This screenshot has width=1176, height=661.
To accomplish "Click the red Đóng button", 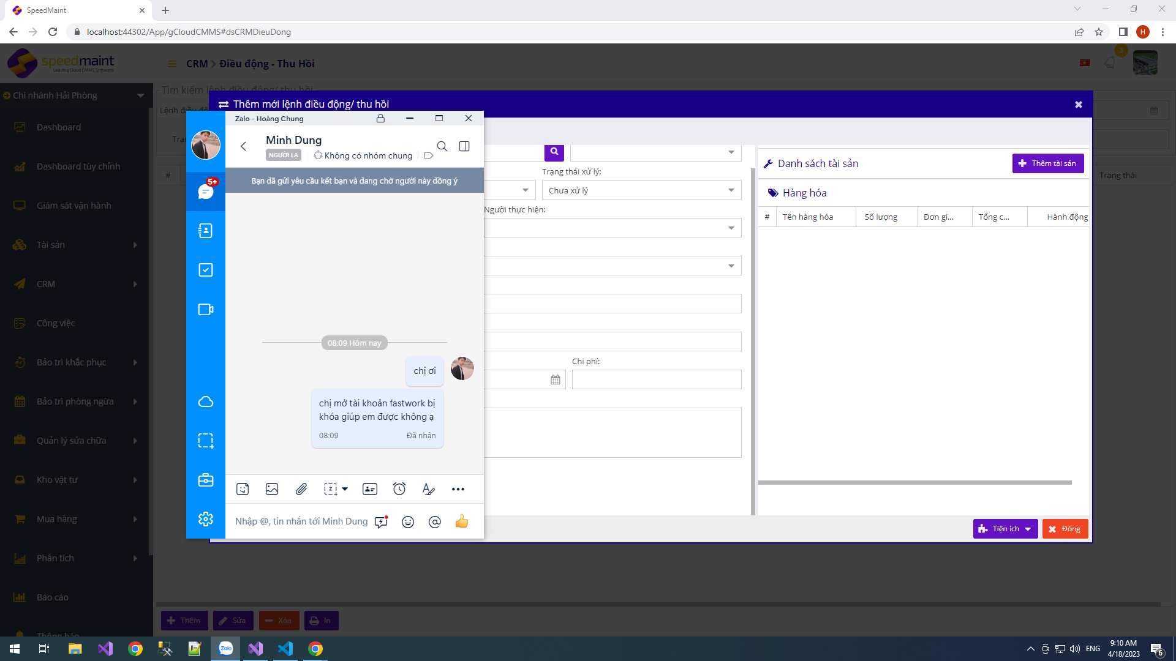I will [1065, 529].
